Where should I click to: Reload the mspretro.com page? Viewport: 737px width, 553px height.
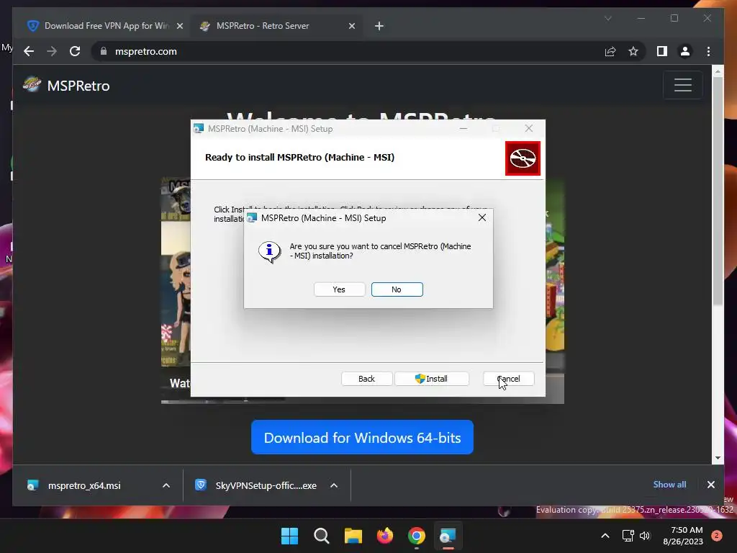pos(75,51)
